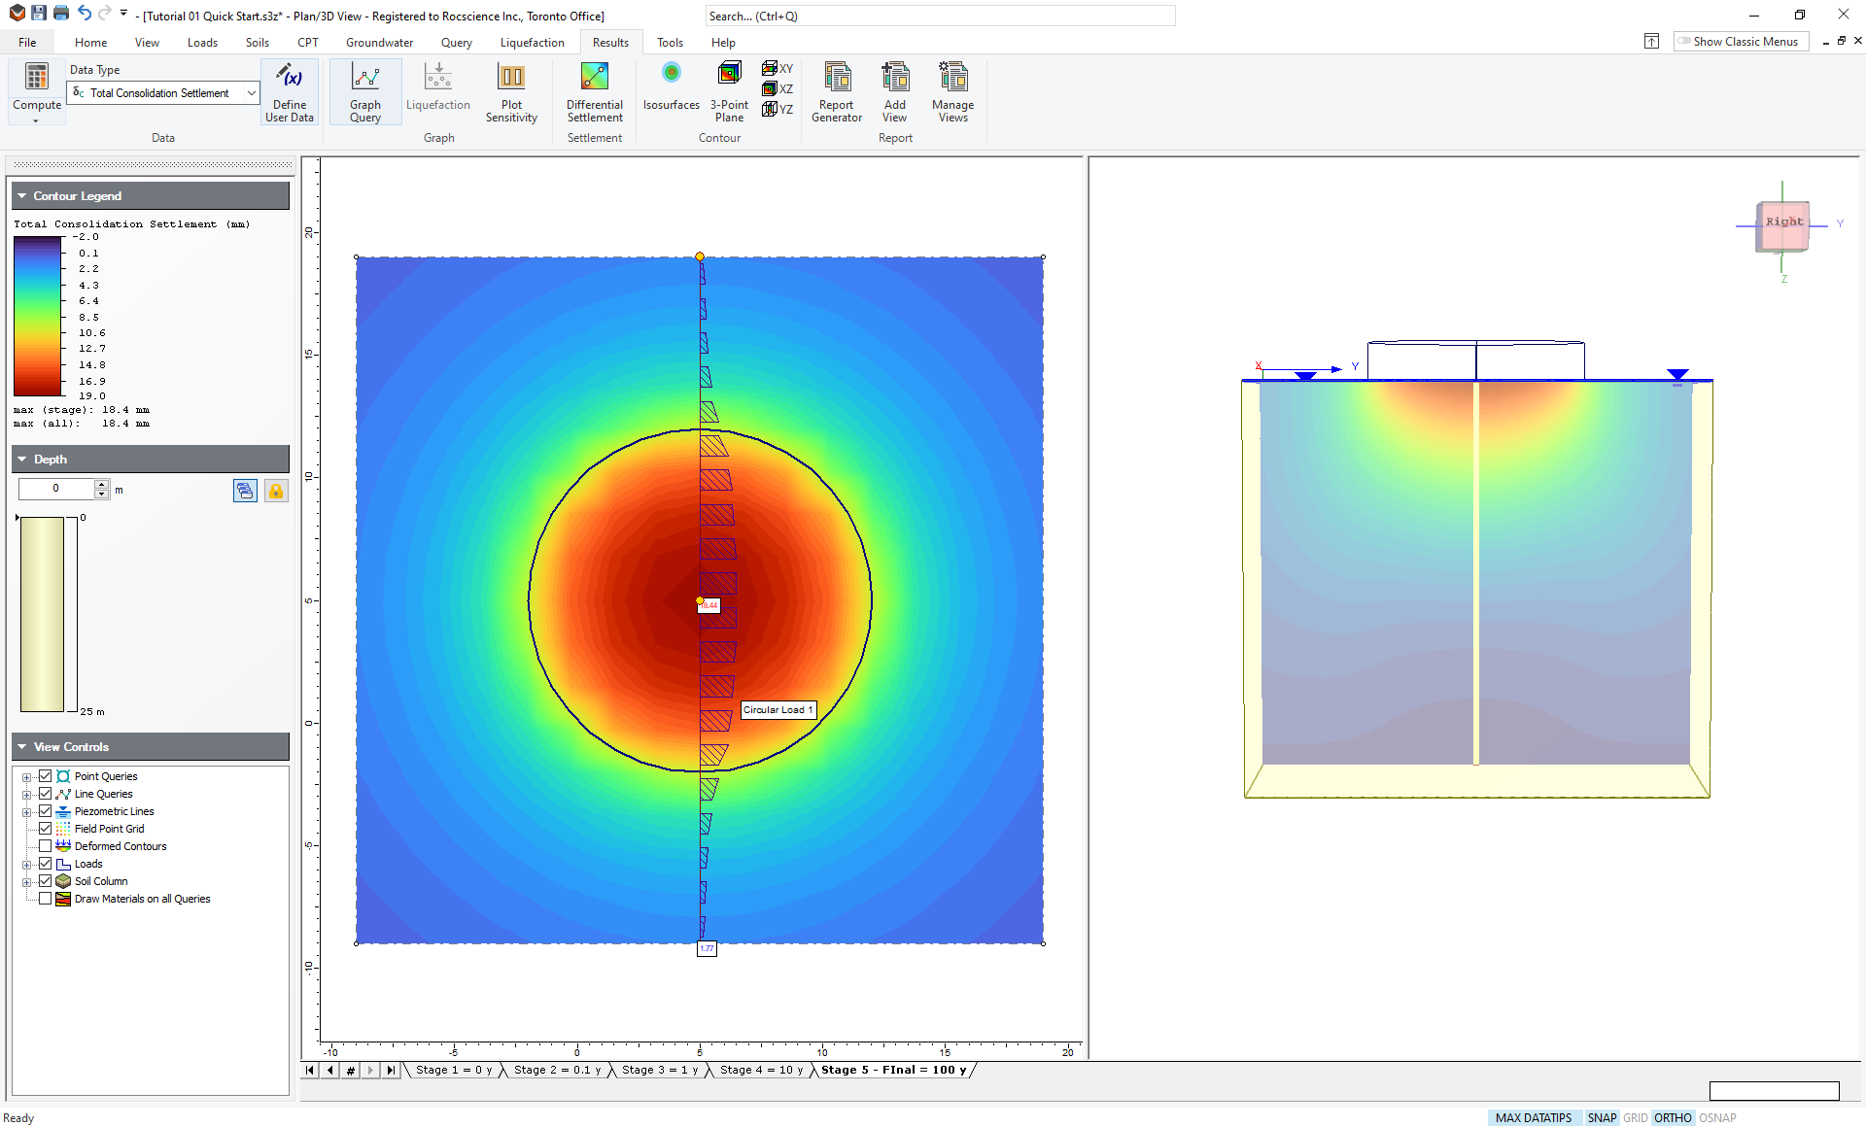Expand the Point Queries tree item
This screenshot has width=1866, height=1127.
coord(27,775)
